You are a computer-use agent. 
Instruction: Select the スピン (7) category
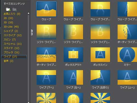9,39
